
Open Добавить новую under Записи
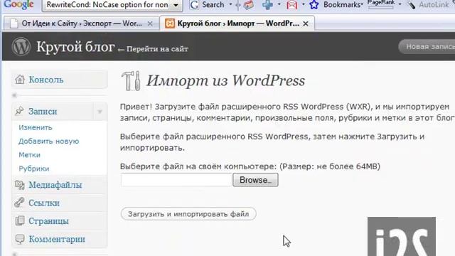click(x=49, y=141)
